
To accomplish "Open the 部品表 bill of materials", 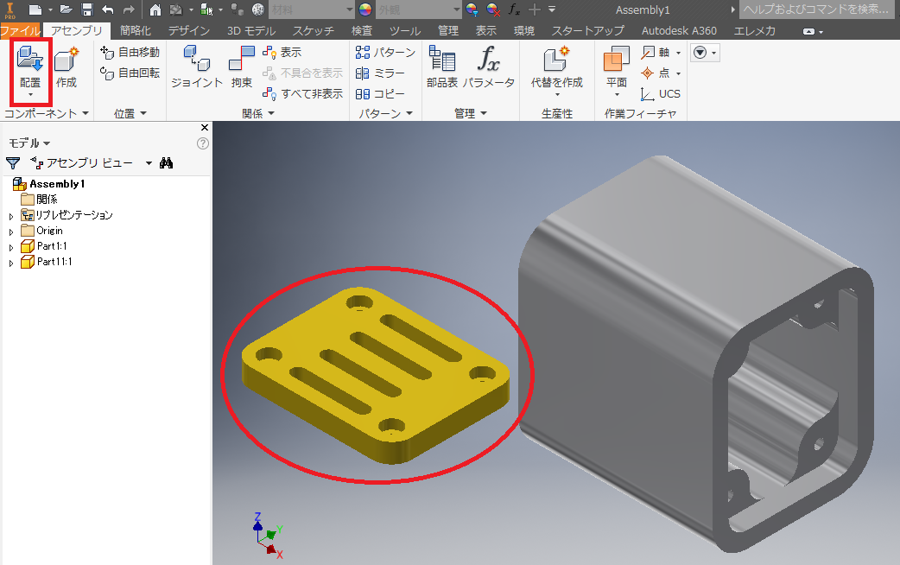I will [x=442, y=66].
